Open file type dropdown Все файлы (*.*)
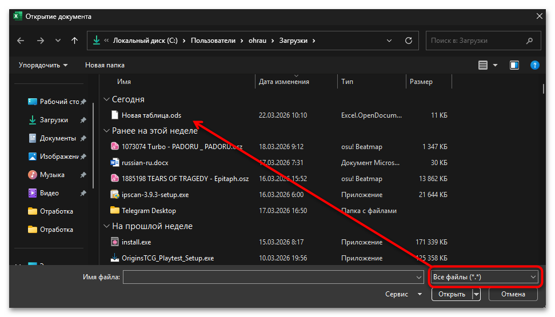Screen dimensions: 555x317 484,277
